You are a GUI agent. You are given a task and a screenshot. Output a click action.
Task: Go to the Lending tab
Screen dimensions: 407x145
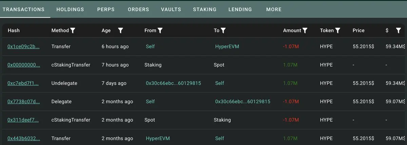click(x=240, y=9)
